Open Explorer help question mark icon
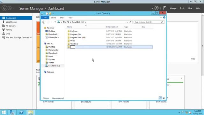This screenshot has width=204, height=115. point(164,18)
